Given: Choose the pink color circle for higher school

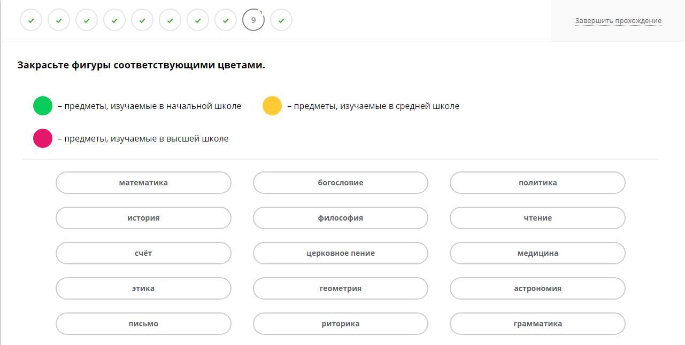Looking at the screenshot, I should 43,138.
